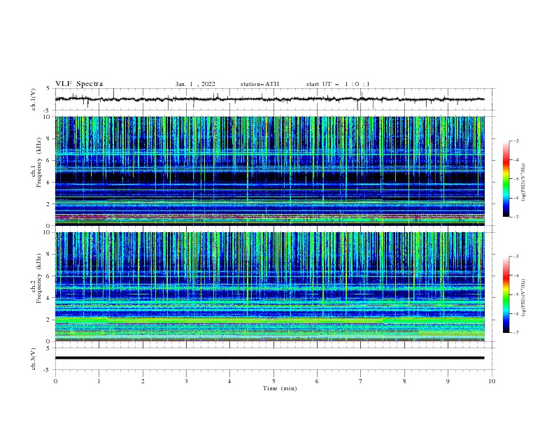Click tick label '9' on the Time axis

coord(448,381)
